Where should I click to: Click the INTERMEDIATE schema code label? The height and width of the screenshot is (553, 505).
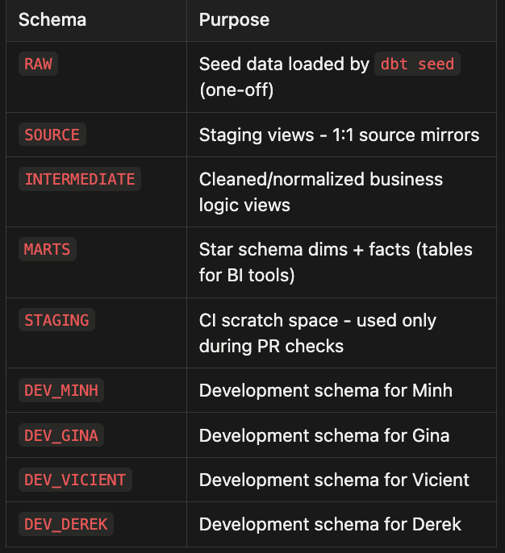pos(80,179)
